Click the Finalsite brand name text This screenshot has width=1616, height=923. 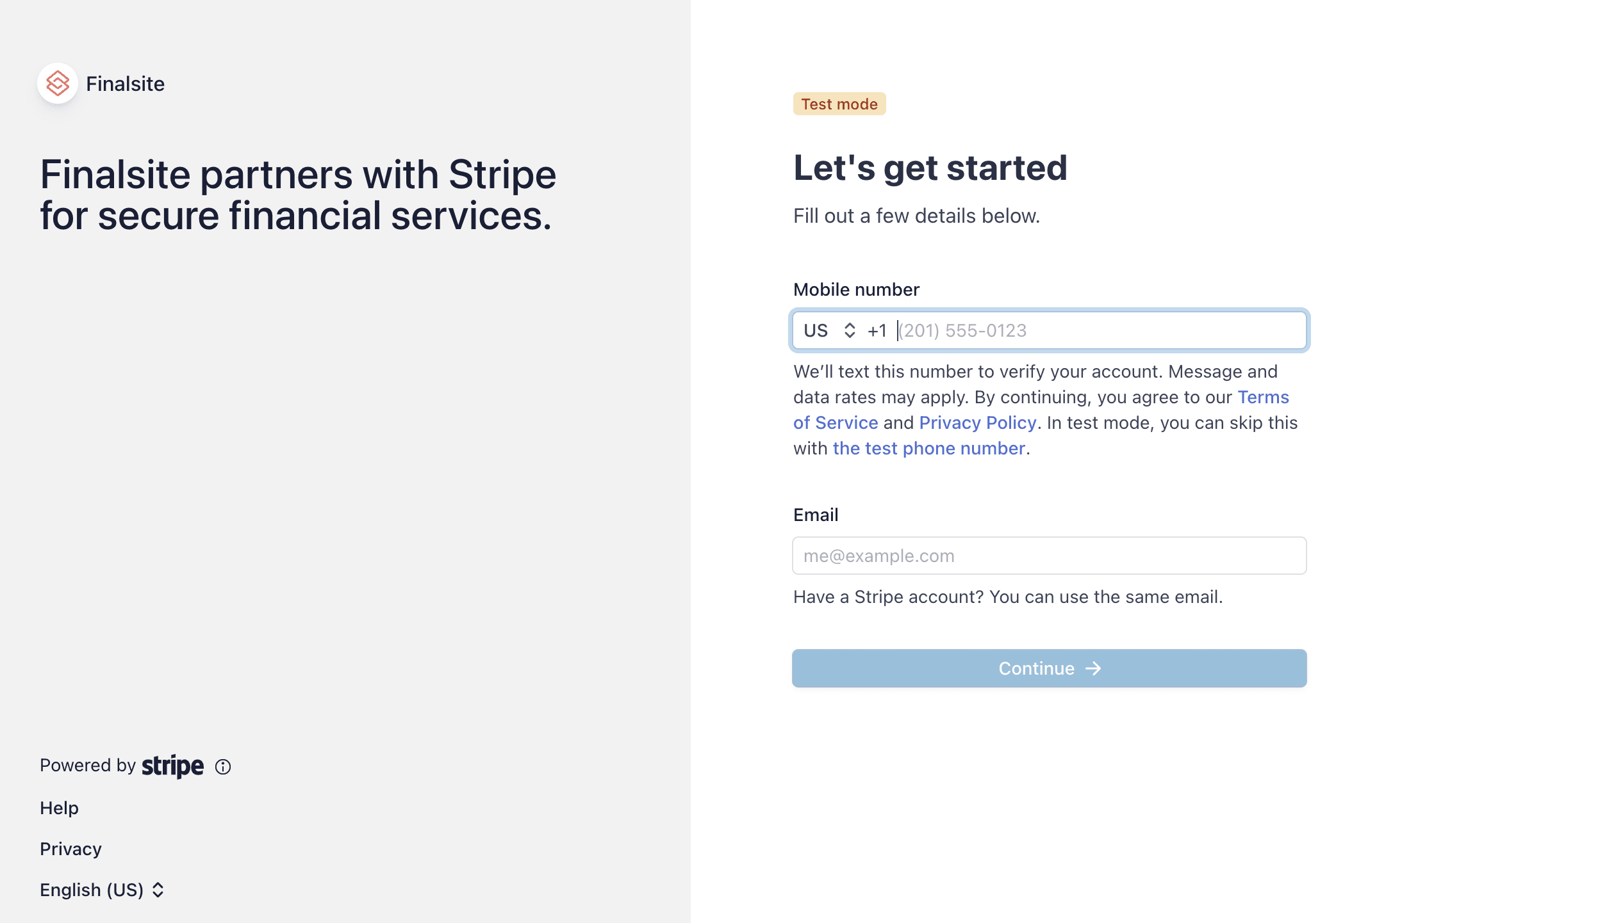point(125,84)
